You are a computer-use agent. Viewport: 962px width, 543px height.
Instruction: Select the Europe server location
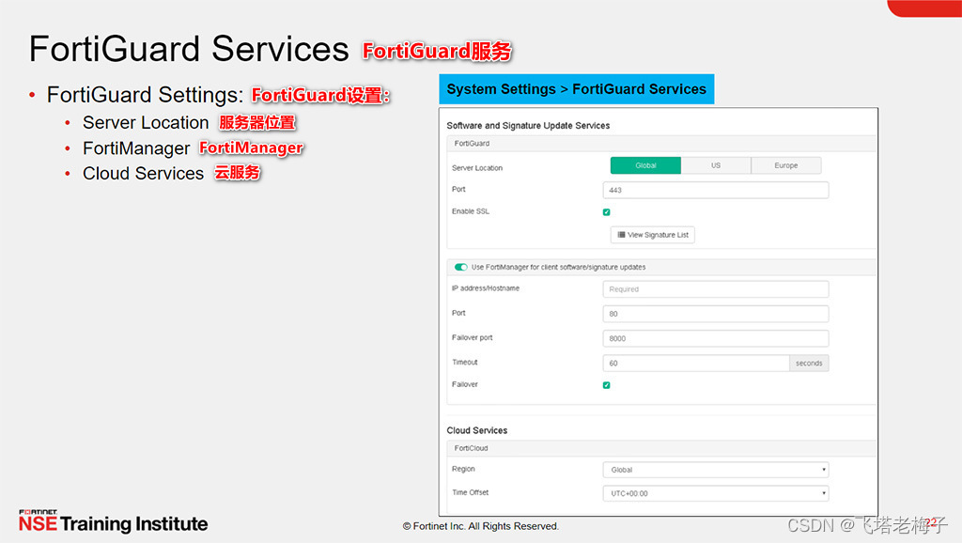pyautogui.click(x=786, y=165)
